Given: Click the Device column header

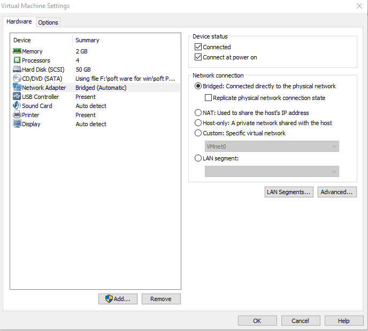Looking at the screenshot, I should [x=22, y=40].
